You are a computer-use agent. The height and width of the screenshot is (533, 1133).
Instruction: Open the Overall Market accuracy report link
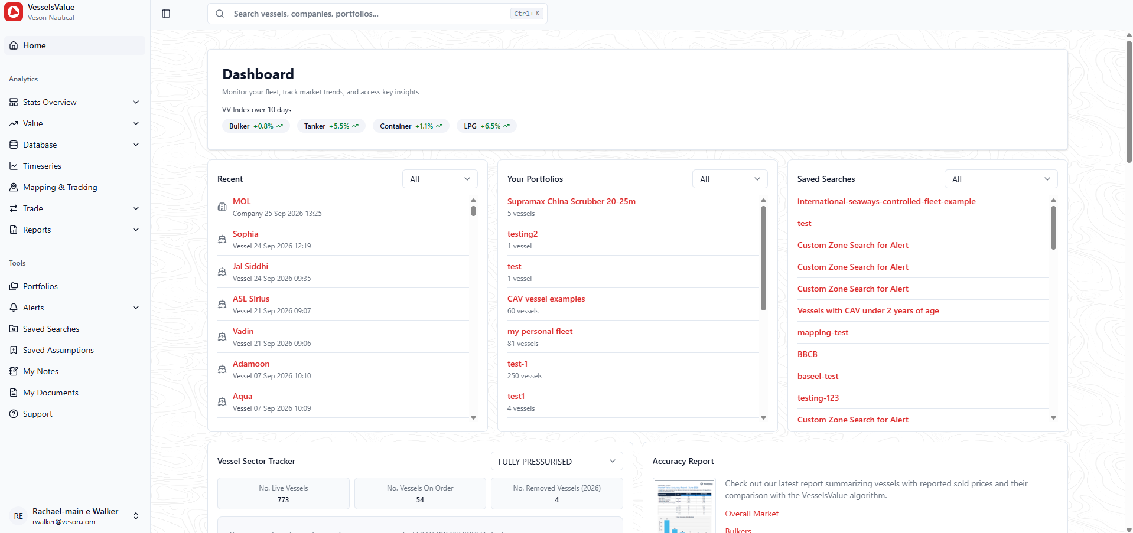pyautogui.click(x=751, y=514)
